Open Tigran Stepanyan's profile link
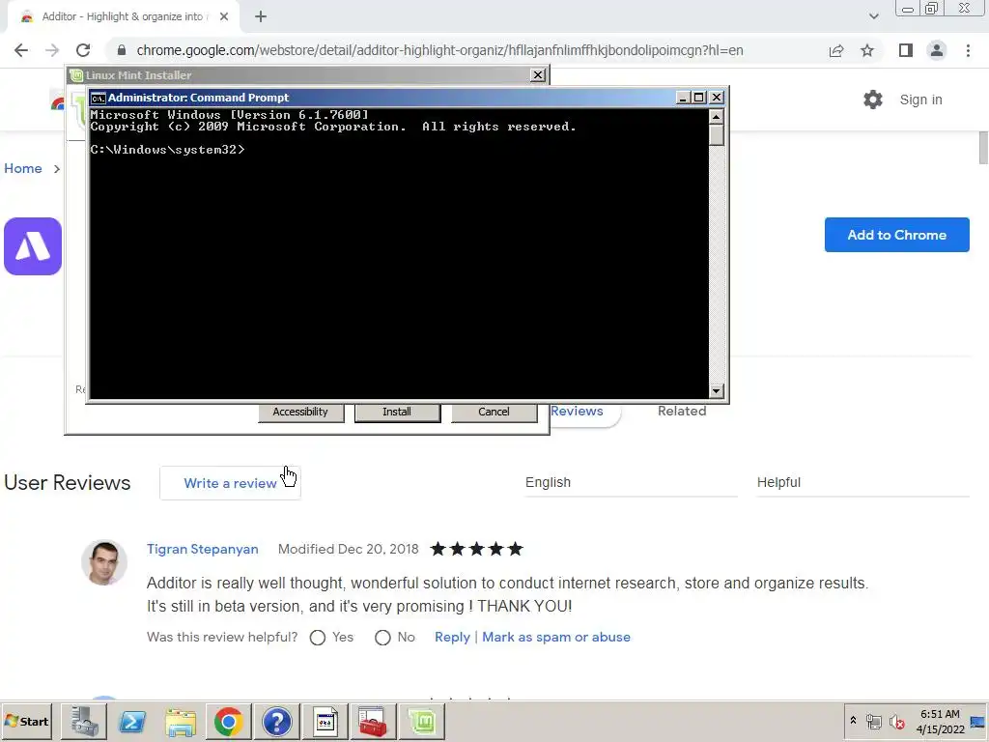This screenshot has width=989, height=742. click(x=203, y=549)
